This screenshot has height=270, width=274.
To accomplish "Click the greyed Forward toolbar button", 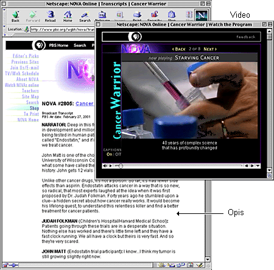I will click(x=33, y=16).
